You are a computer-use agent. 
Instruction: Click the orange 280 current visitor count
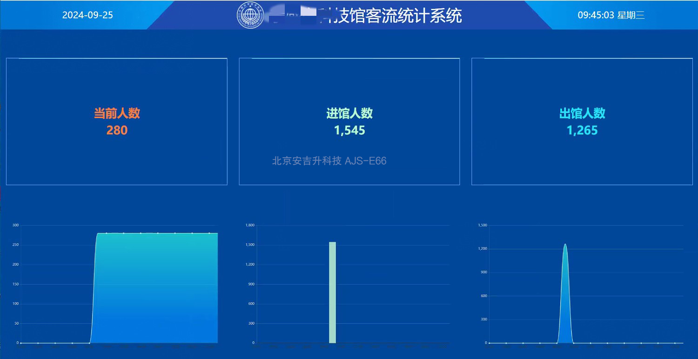(x=116, y=130)
